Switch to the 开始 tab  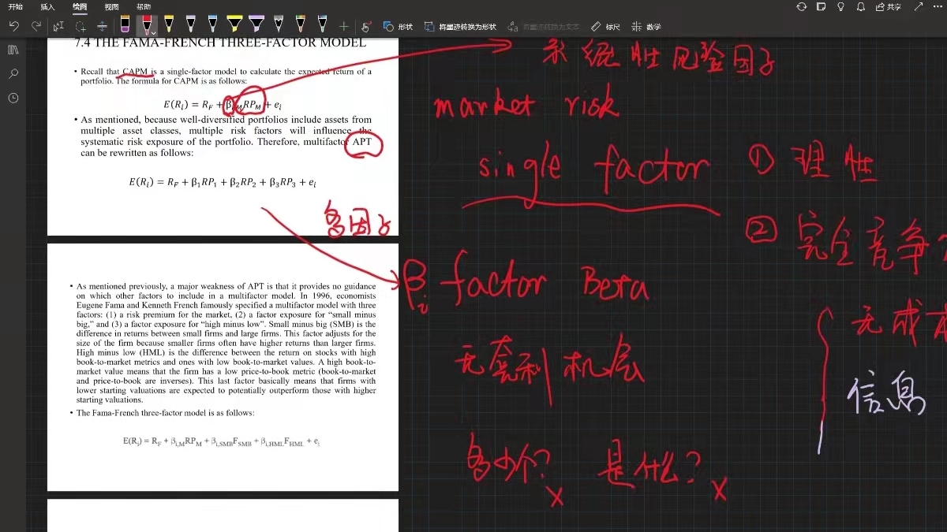(x=16, y=6)
